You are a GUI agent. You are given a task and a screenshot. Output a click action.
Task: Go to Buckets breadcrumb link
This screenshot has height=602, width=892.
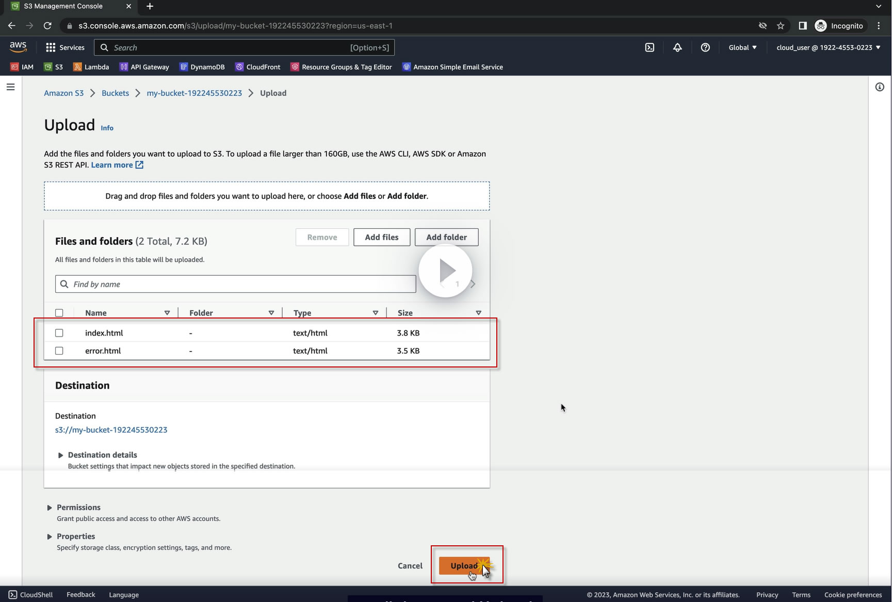[x=115, y=93]
